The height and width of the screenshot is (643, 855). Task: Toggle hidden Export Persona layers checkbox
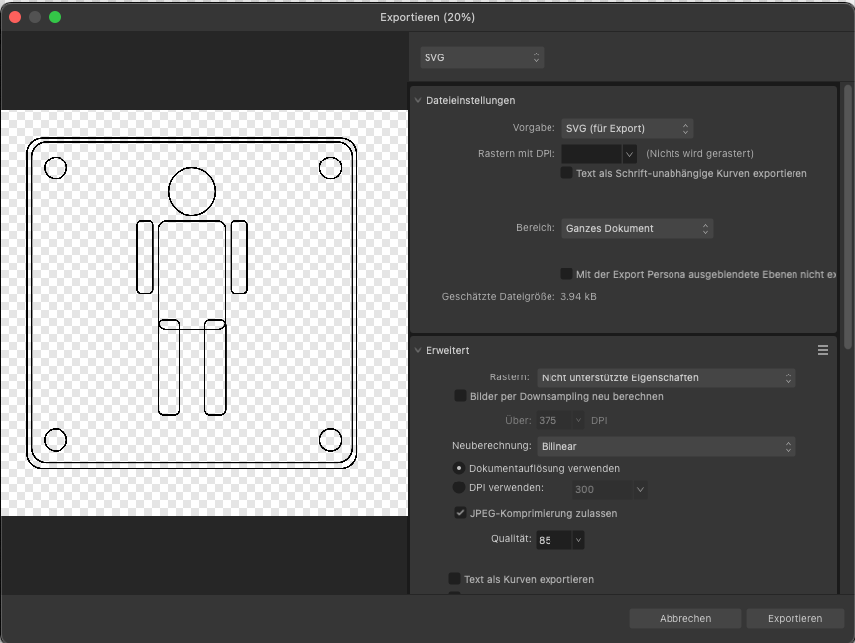point(567,274)
